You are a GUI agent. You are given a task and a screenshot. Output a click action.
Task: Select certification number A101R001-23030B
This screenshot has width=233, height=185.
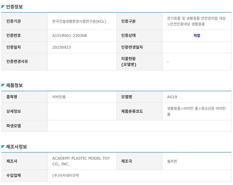70,36
